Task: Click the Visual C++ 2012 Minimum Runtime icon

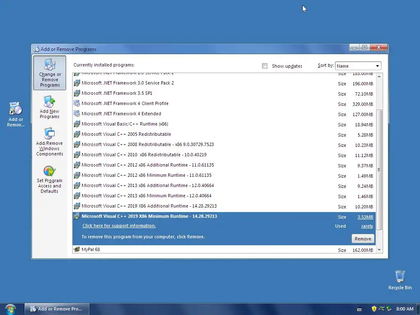Action: point(77,175)
